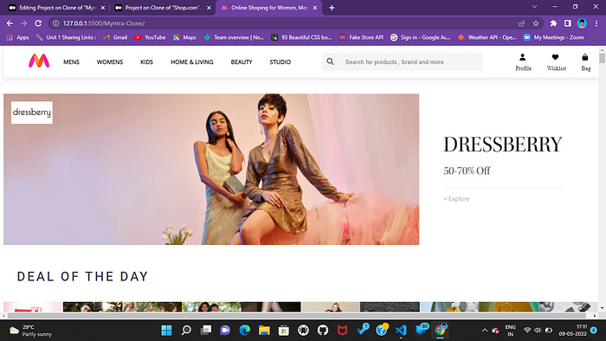606x341 pixels.
Task: Open Microsoft Edge from the taskbar
Action: pos(245,331)
